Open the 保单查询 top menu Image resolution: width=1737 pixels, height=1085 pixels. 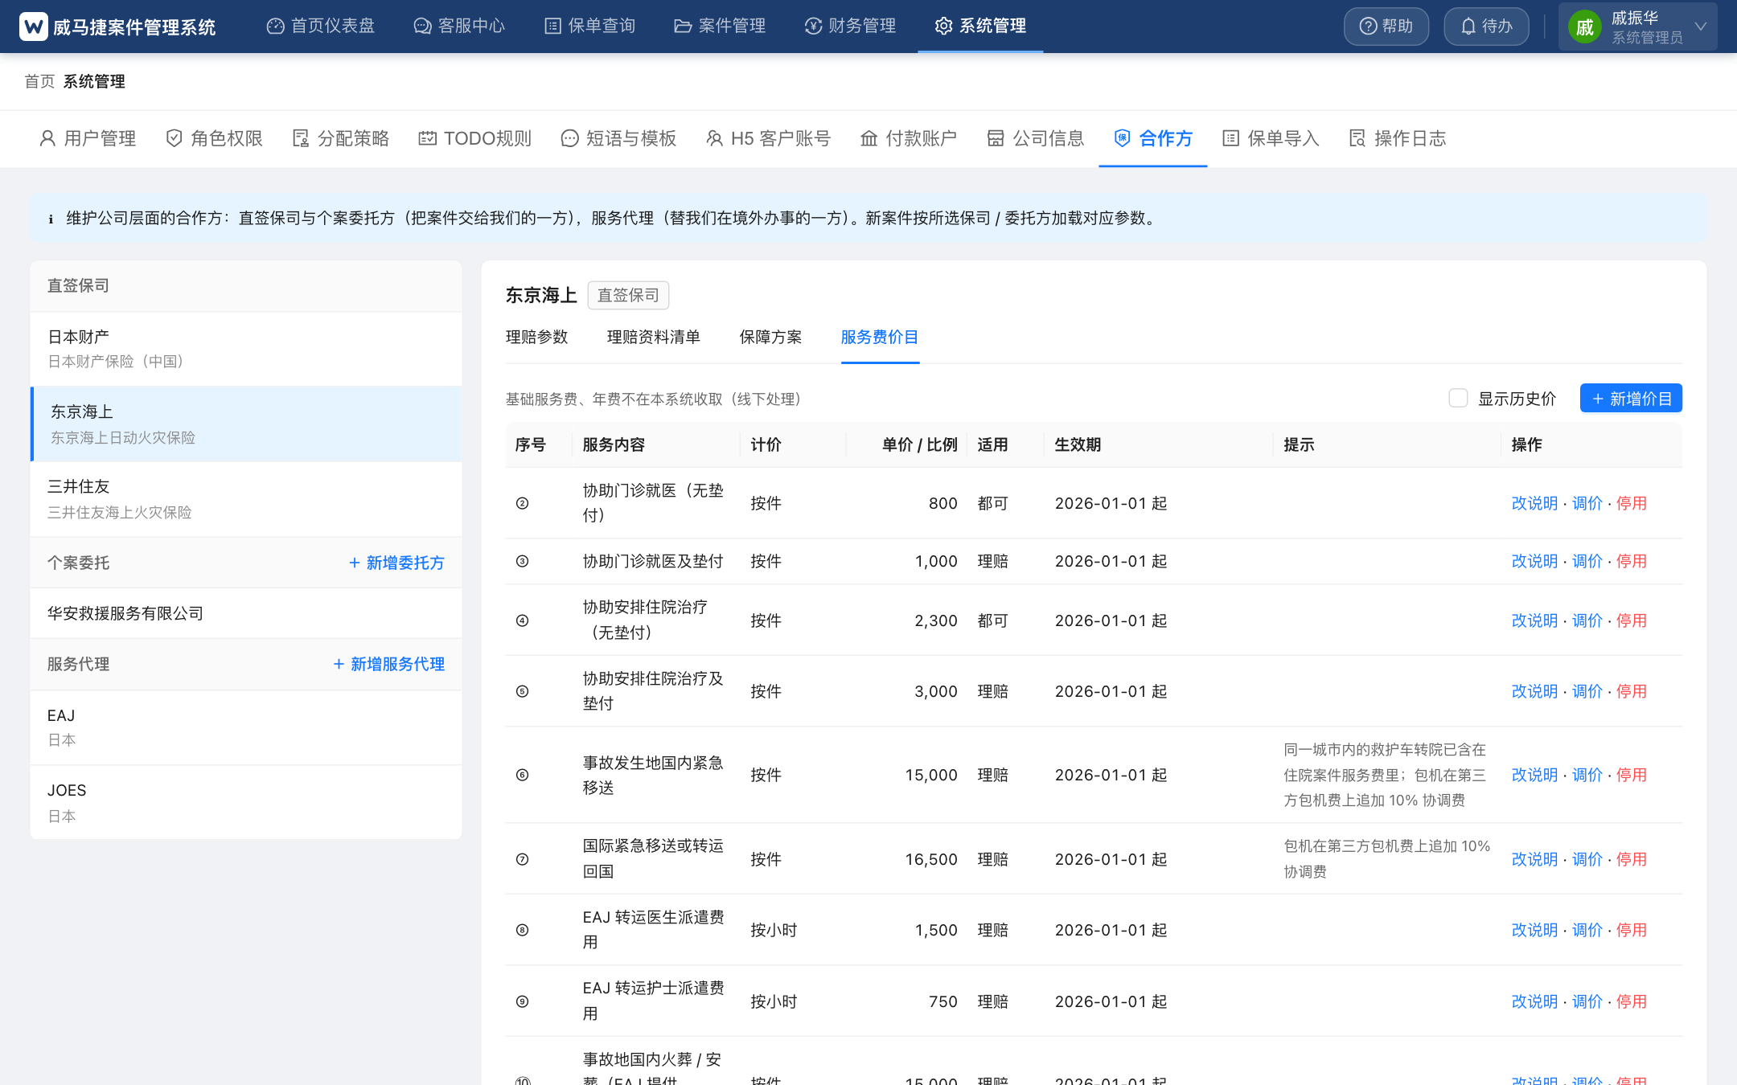click(589, 27)
